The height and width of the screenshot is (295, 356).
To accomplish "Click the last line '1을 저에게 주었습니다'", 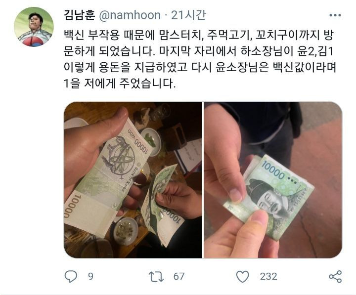I will click(120, 84).
